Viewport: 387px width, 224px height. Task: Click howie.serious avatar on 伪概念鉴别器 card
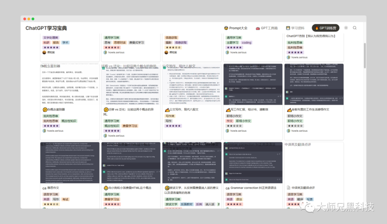click(x=45, y=131)
